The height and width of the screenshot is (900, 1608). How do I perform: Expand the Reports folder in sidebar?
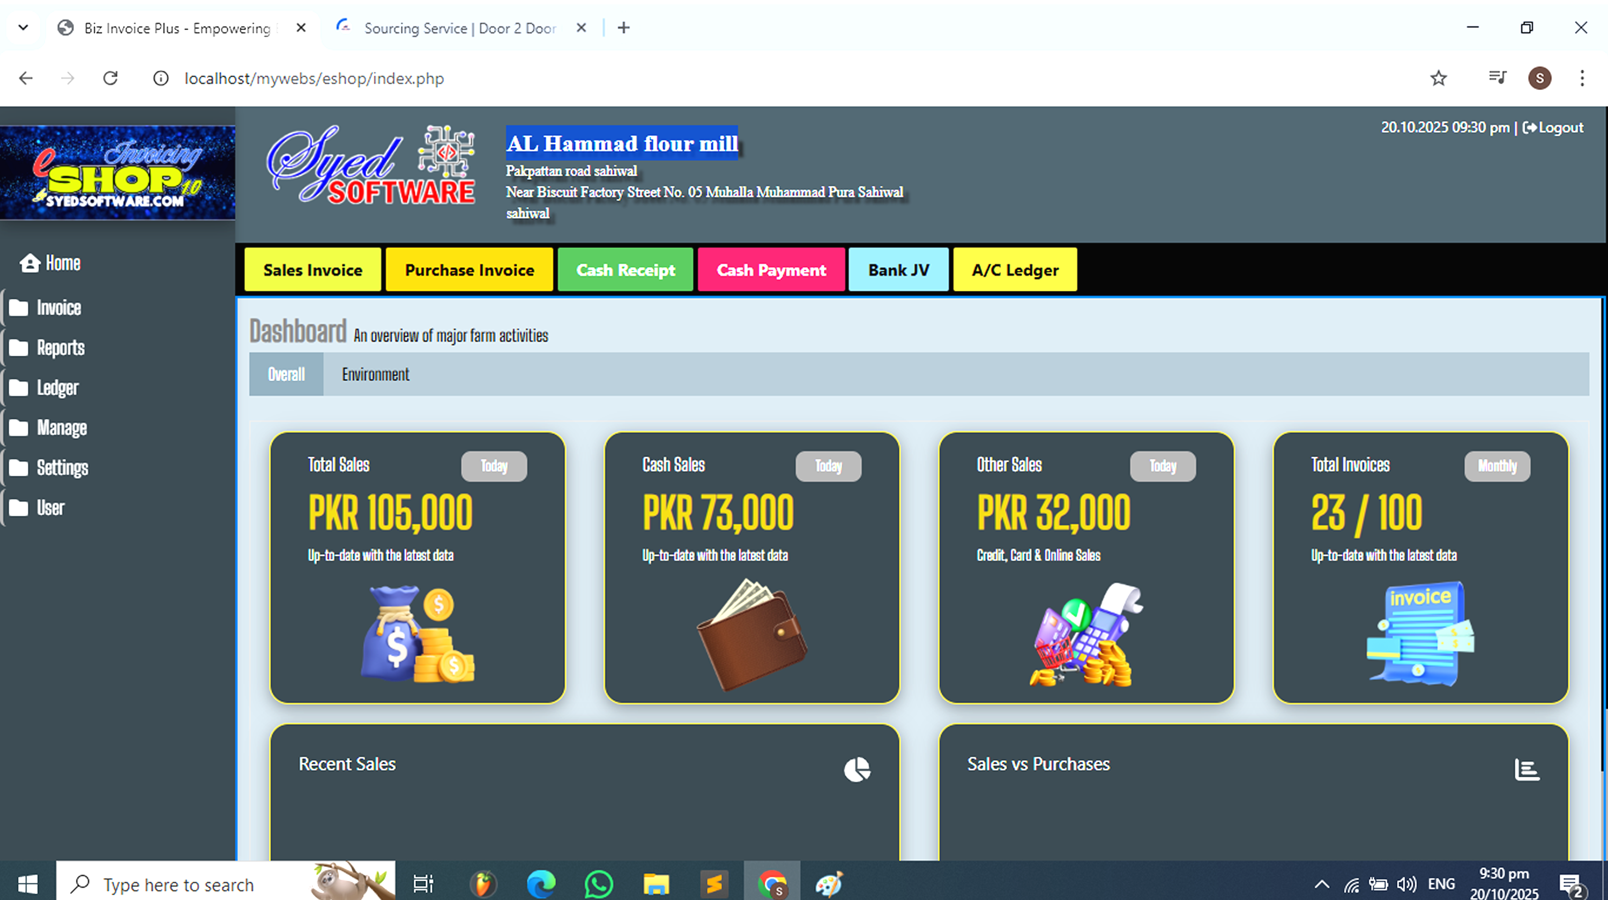[x=47, y=347]
